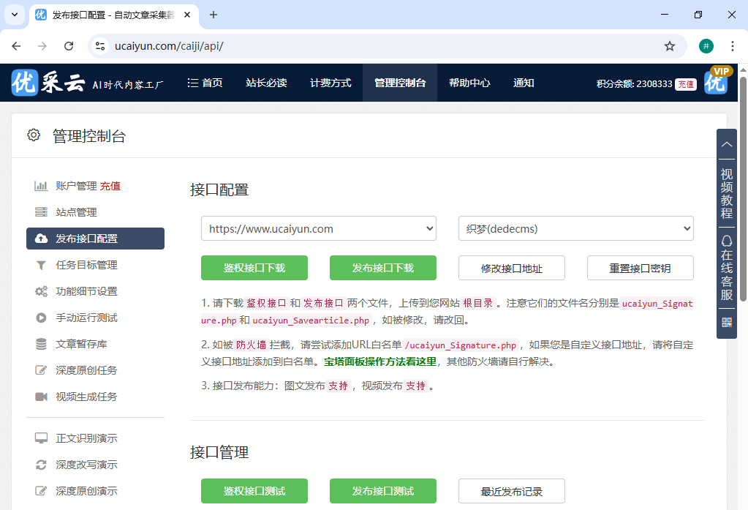Click the cloud icon beside 发布接口配置

click(42, 238)
